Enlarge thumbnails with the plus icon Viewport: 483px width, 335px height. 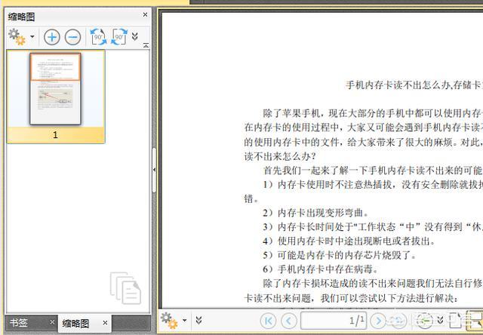[x=52, y=36]
